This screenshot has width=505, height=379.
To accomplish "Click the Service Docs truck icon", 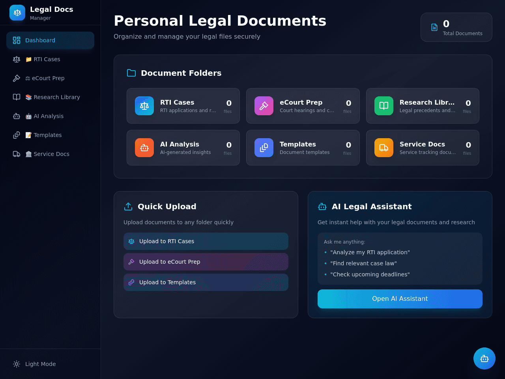I will [x=384, y=148].
